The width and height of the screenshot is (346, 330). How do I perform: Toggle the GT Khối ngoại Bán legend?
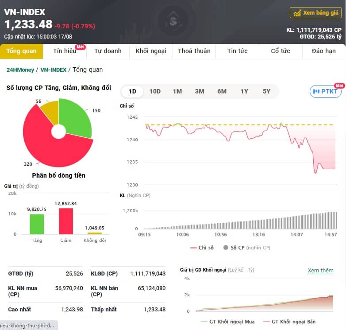pyautogui.click(x=289, y=322)
